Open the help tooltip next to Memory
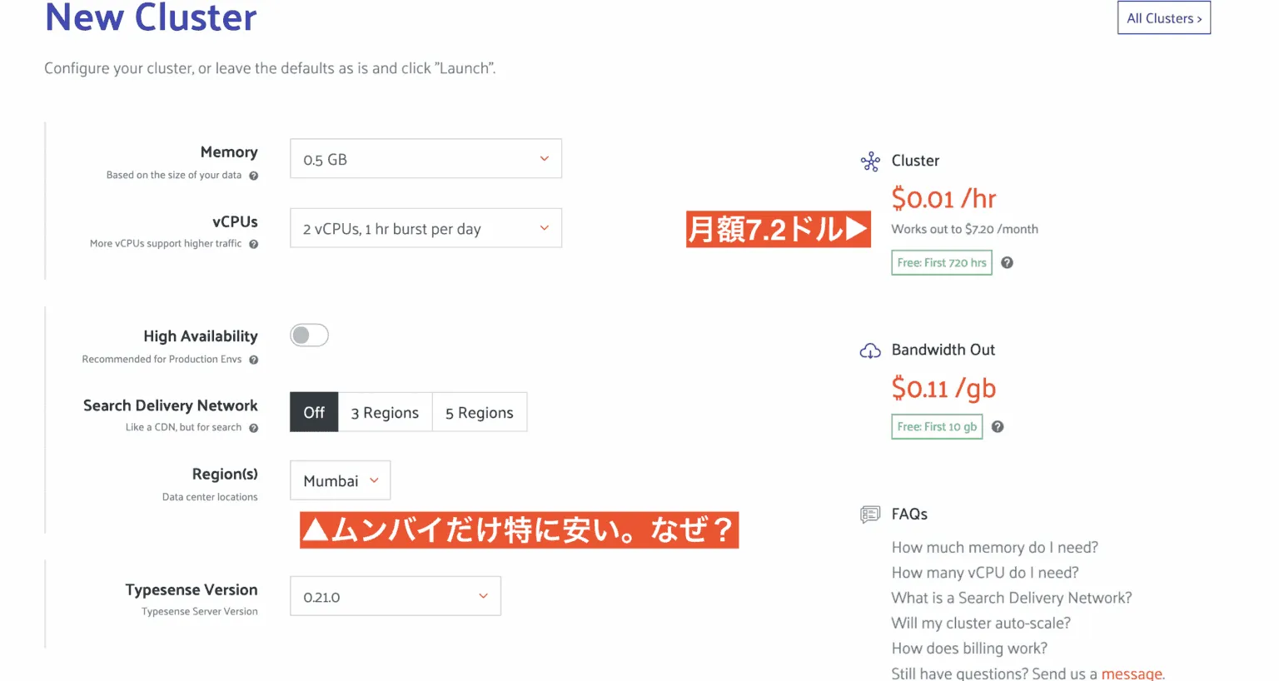The width and height of the screenshot is (1279, 681). coord(254,176)
